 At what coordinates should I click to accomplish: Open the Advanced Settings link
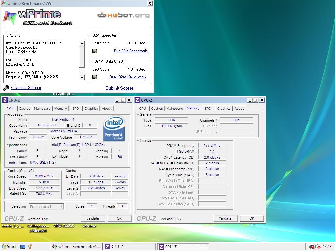pos(26,88)
